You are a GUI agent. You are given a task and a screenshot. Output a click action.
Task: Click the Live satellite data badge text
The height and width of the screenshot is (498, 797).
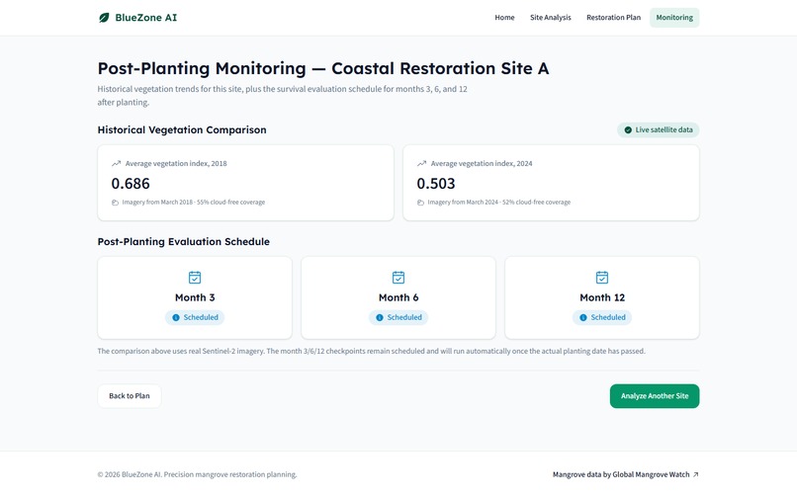pyautogui.click(x=664, y=130)
